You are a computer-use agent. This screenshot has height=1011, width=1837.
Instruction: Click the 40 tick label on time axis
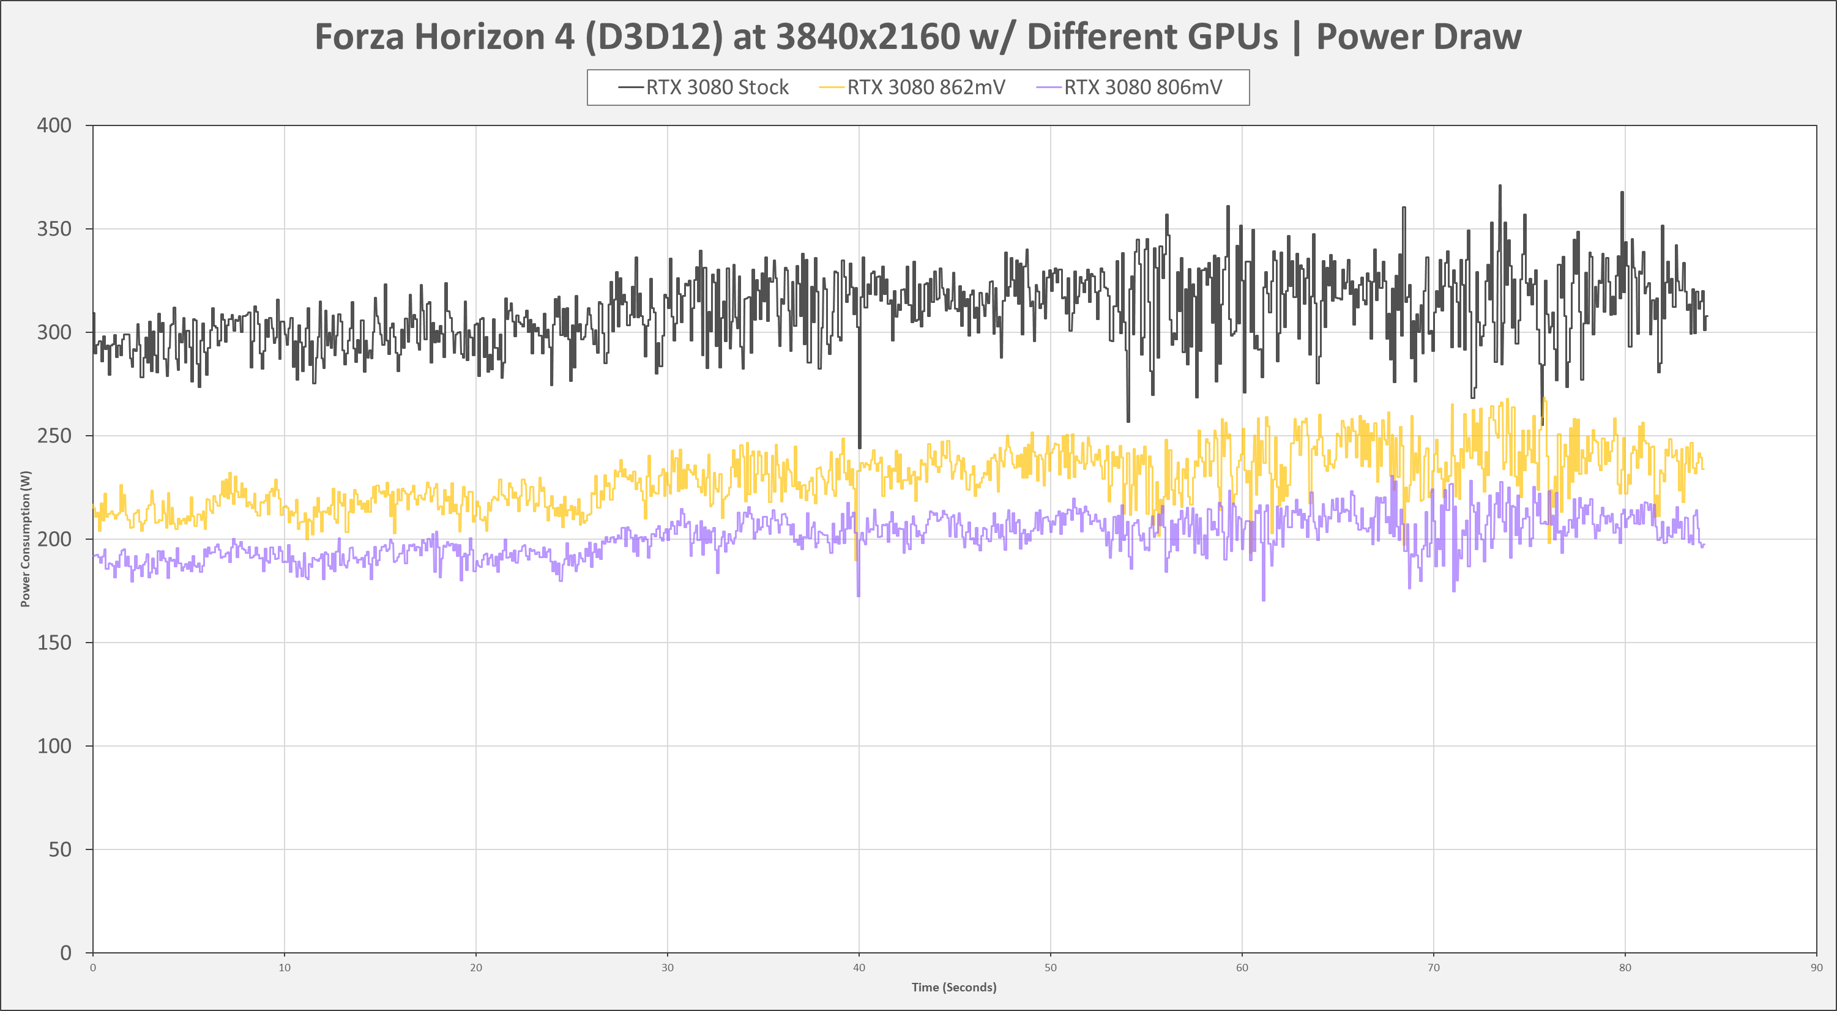click(x=859, y=968)
